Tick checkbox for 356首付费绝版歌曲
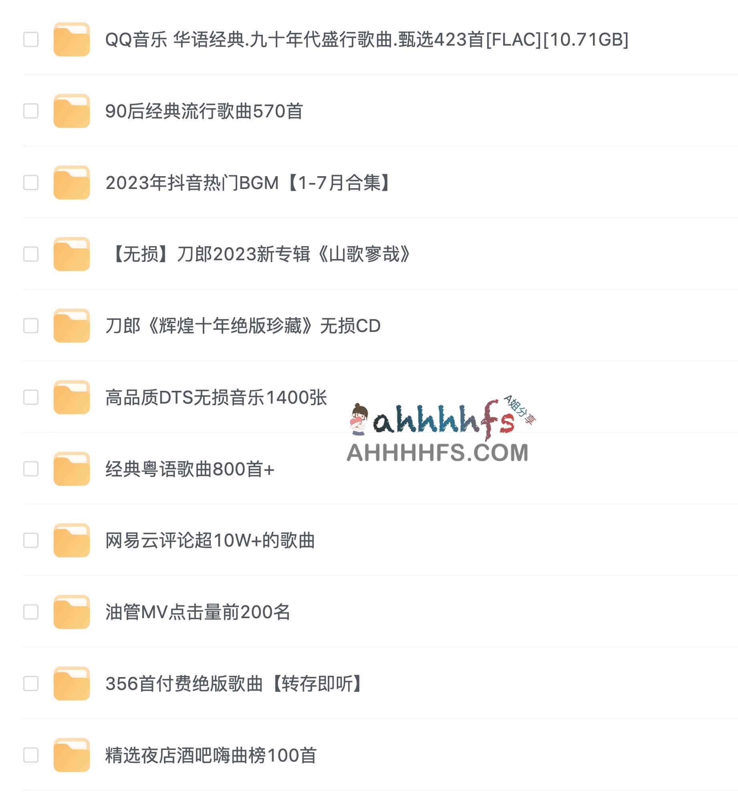The image size is (738, 808). (x=31, y=684)
